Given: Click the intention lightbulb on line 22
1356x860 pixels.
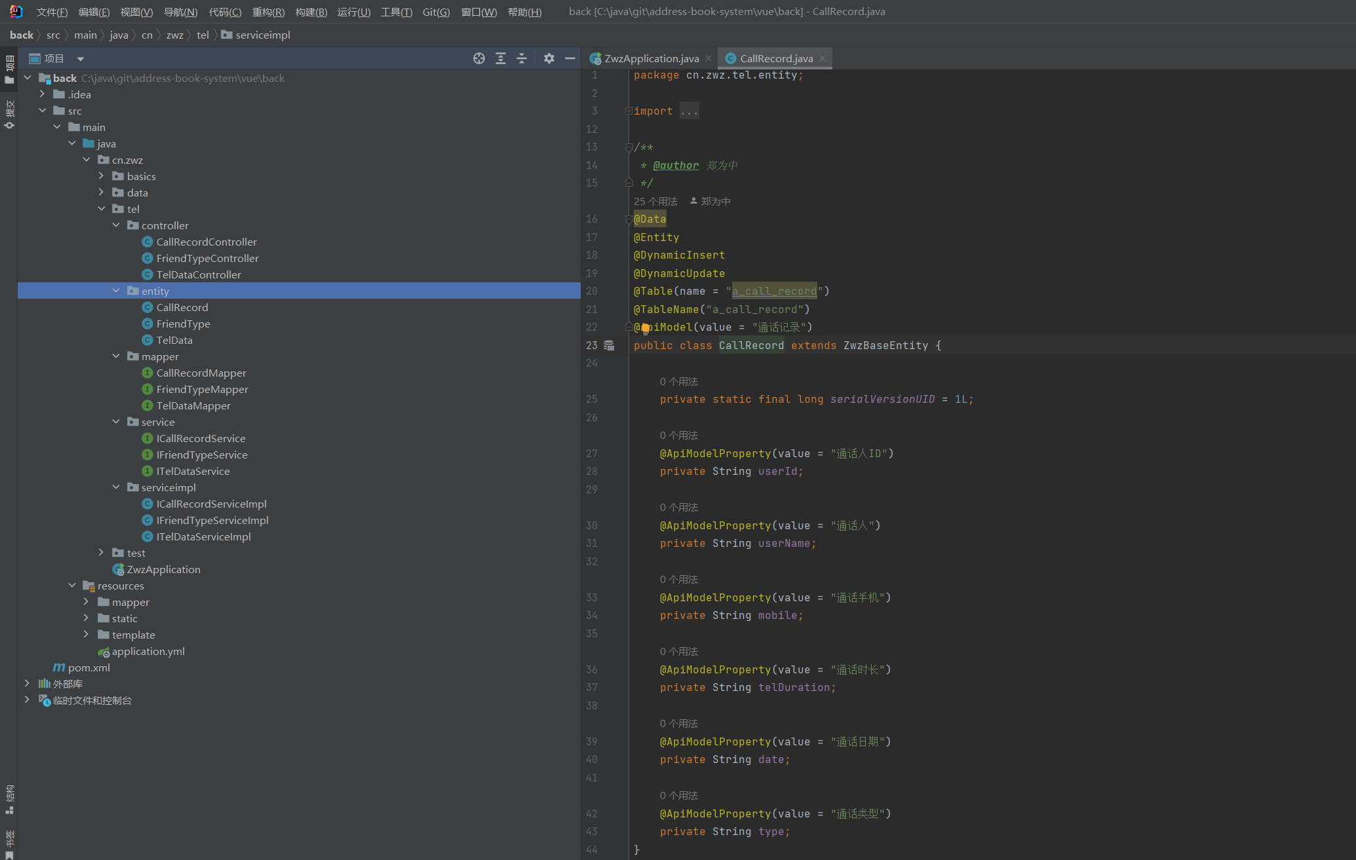Looking at the screenshot, I should (645, 328).
